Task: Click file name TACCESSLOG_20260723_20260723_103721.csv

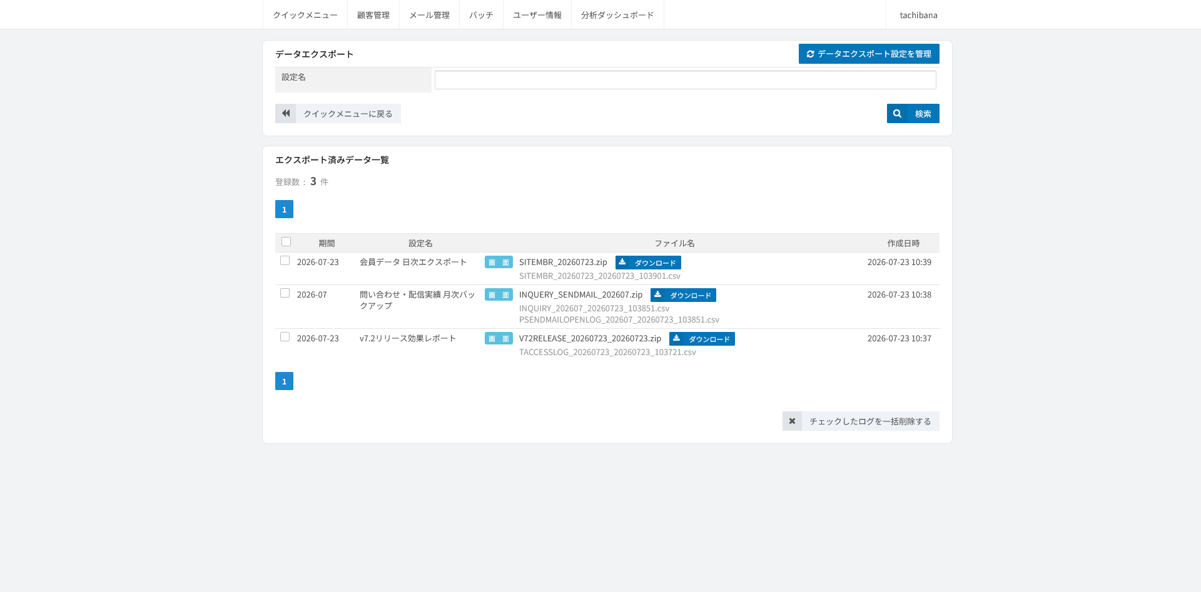Action: click(607, 352)
